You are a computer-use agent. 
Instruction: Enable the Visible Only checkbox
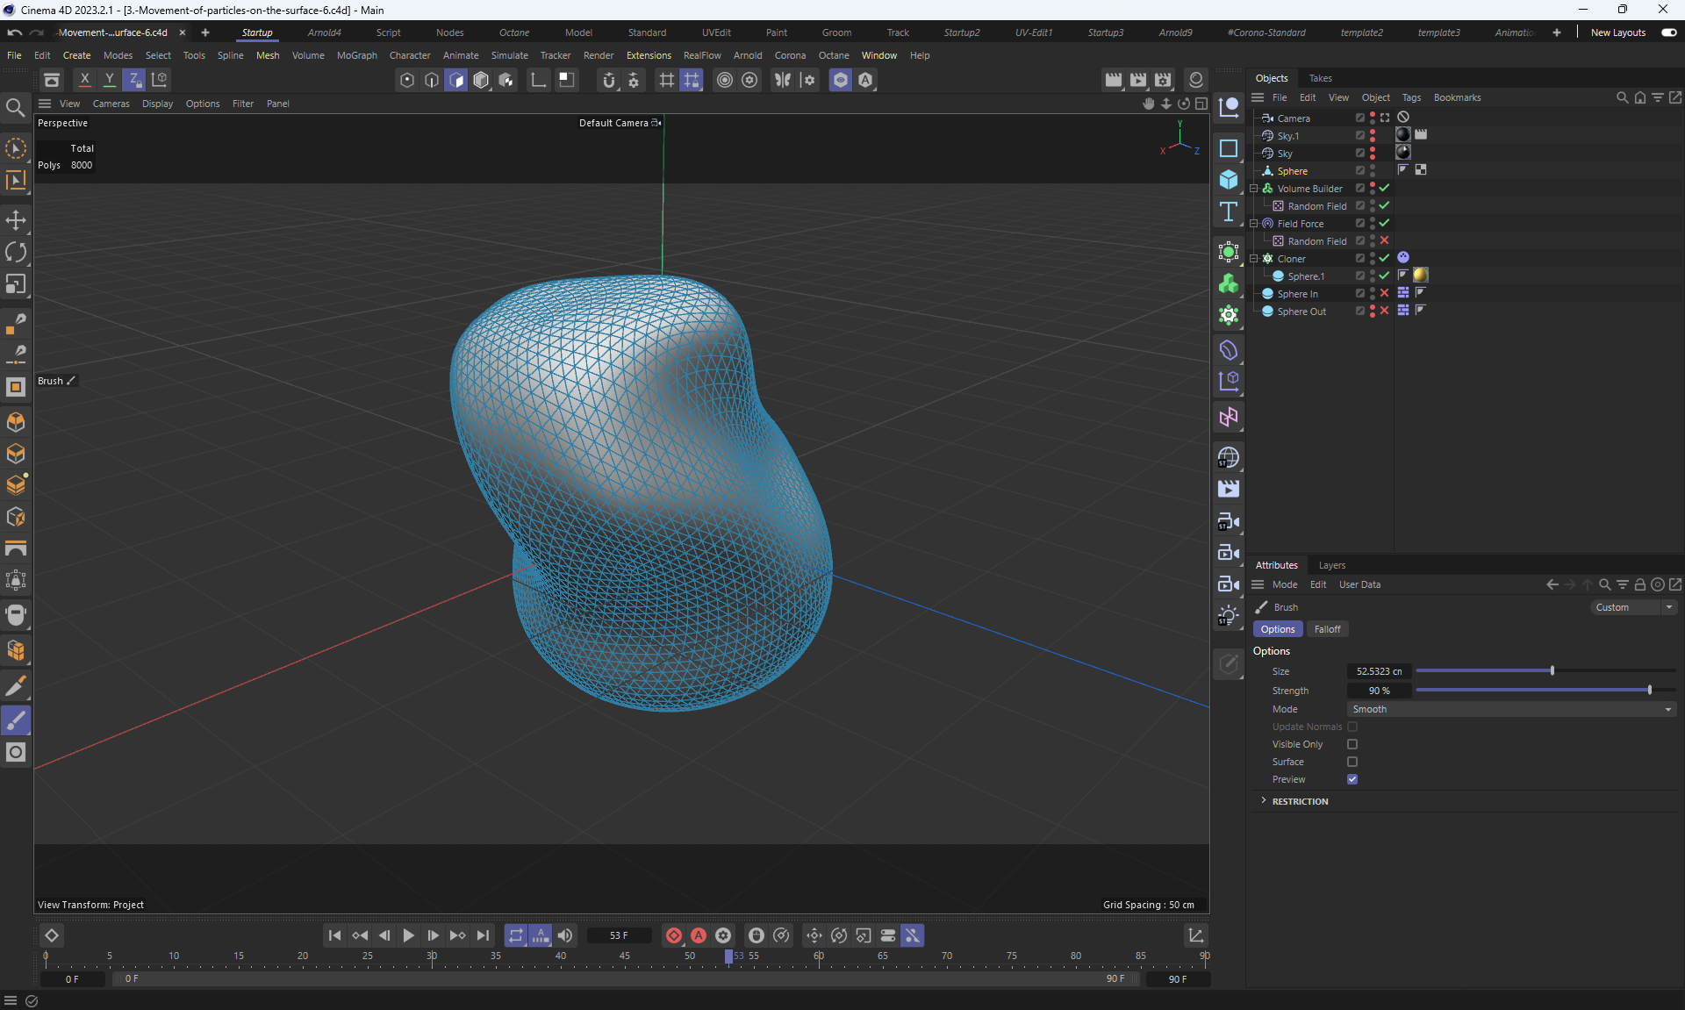click(x=1352, y=744)
